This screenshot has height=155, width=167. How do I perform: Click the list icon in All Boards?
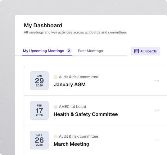pos(137,51)
